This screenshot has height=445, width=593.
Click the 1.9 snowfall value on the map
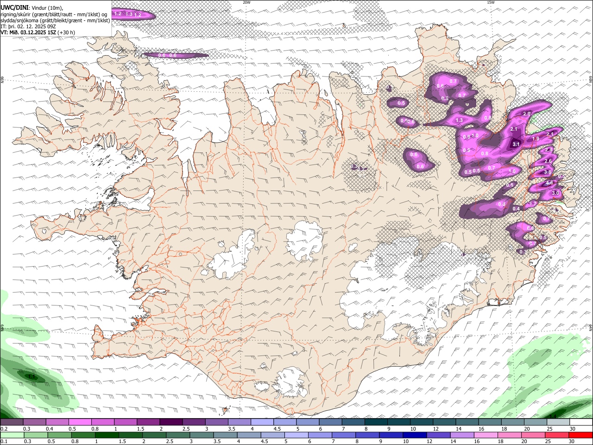click(x=536, y=139)
